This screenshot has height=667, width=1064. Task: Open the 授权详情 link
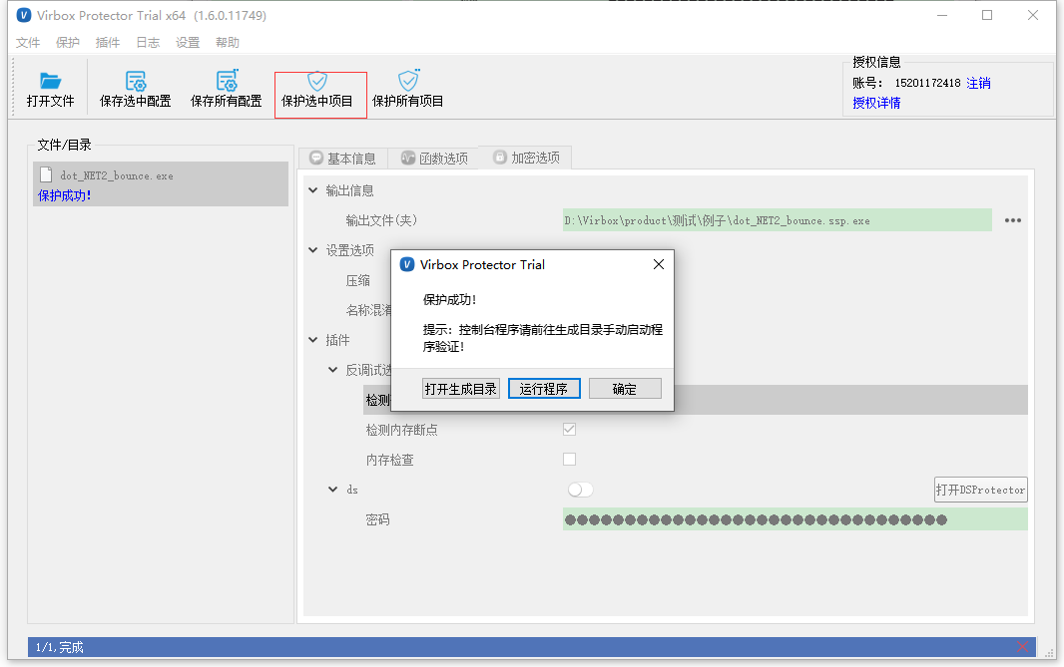(876, 103)
